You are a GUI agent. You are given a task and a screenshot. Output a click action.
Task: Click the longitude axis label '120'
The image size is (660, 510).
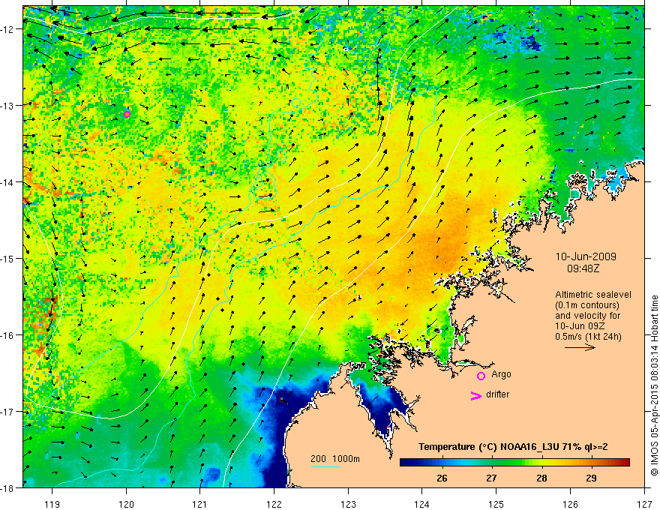126,504
